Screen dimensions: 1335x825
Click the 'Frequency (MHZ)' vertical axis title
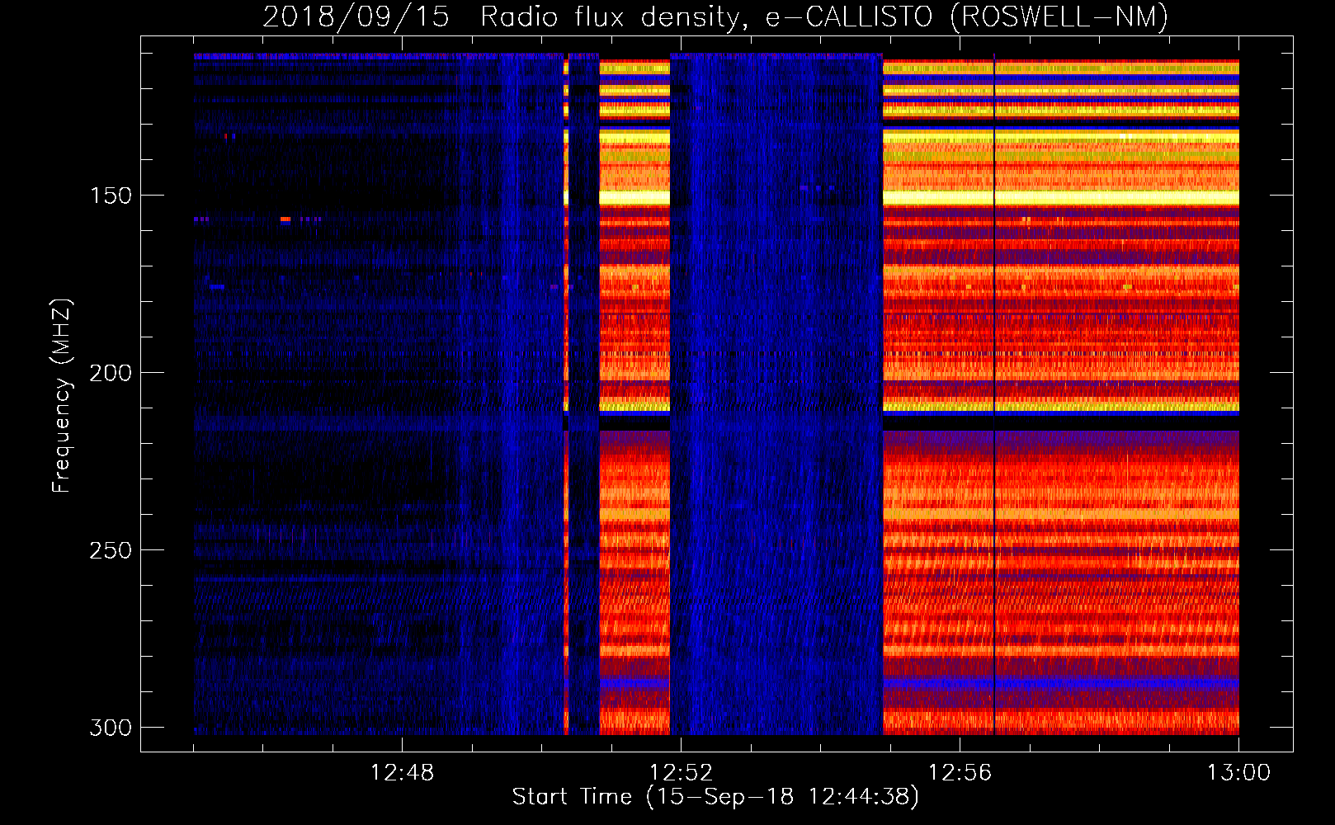click(x=62, y=396)
